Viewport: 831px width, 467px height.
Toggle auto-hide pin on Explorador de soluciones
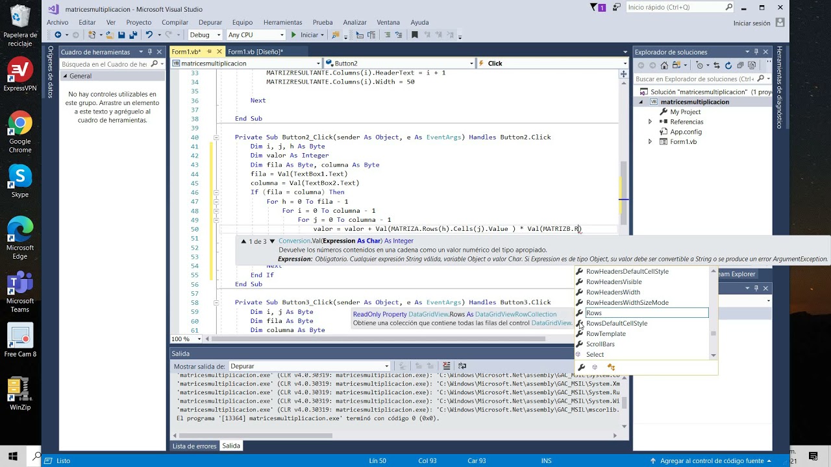pos(756,52)
